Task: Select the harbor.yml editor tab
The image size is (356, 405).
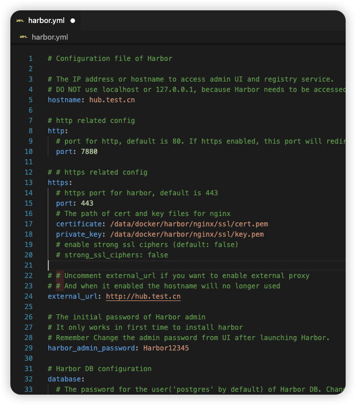Action: 47,20
